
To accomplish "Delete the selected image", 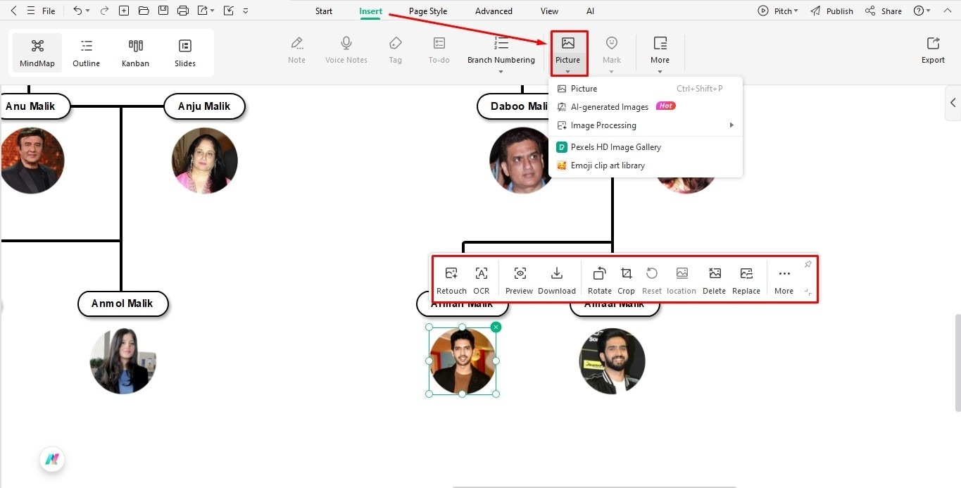I will 714,278.
